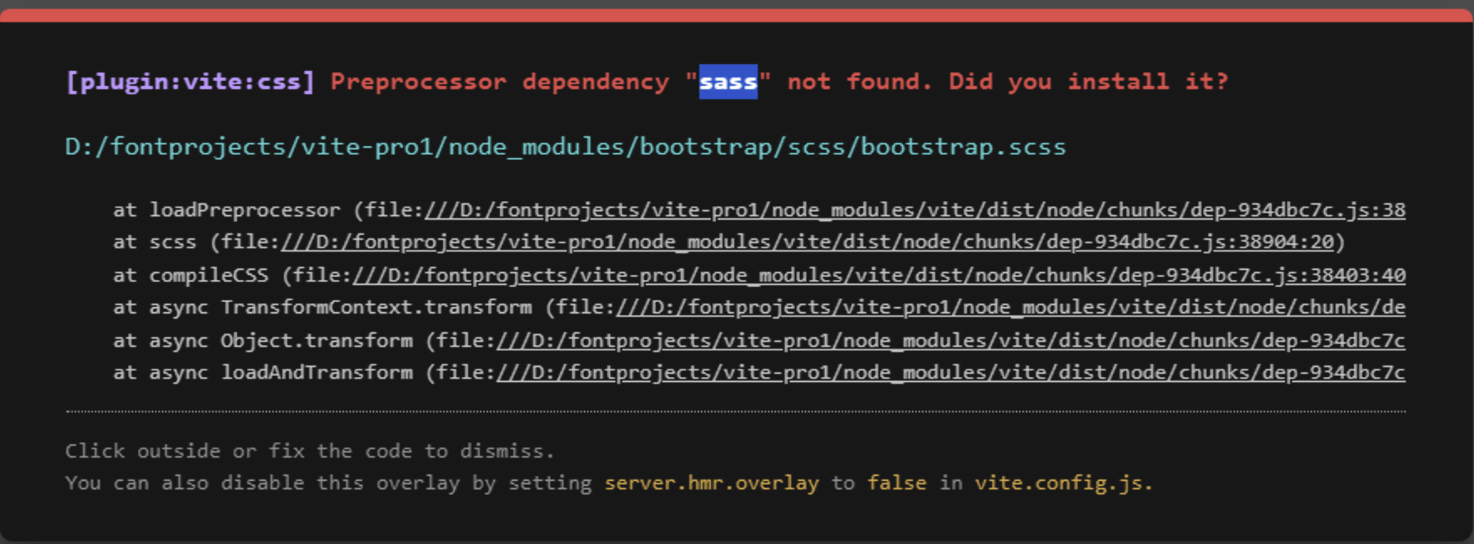
Task: Open the compileCSS stack trace file link
Action: [878, 276]
